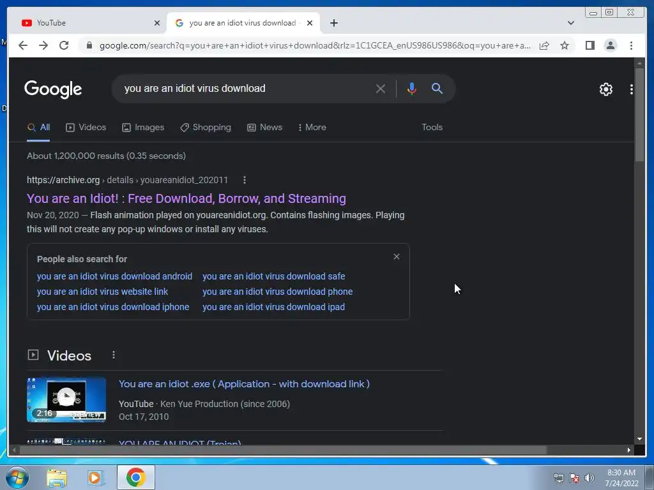The image size is (654, 490).
Task: Open 'You are an Idiot! : Free Download' result
Action: click(186, 198)
